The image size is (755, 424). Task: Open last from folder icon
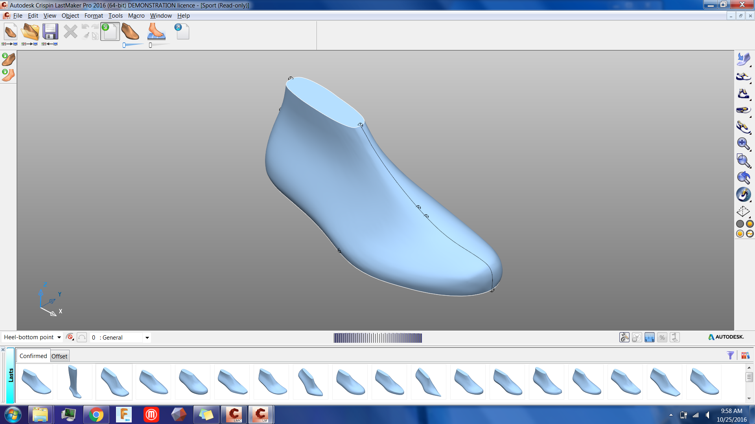[30, 32]
